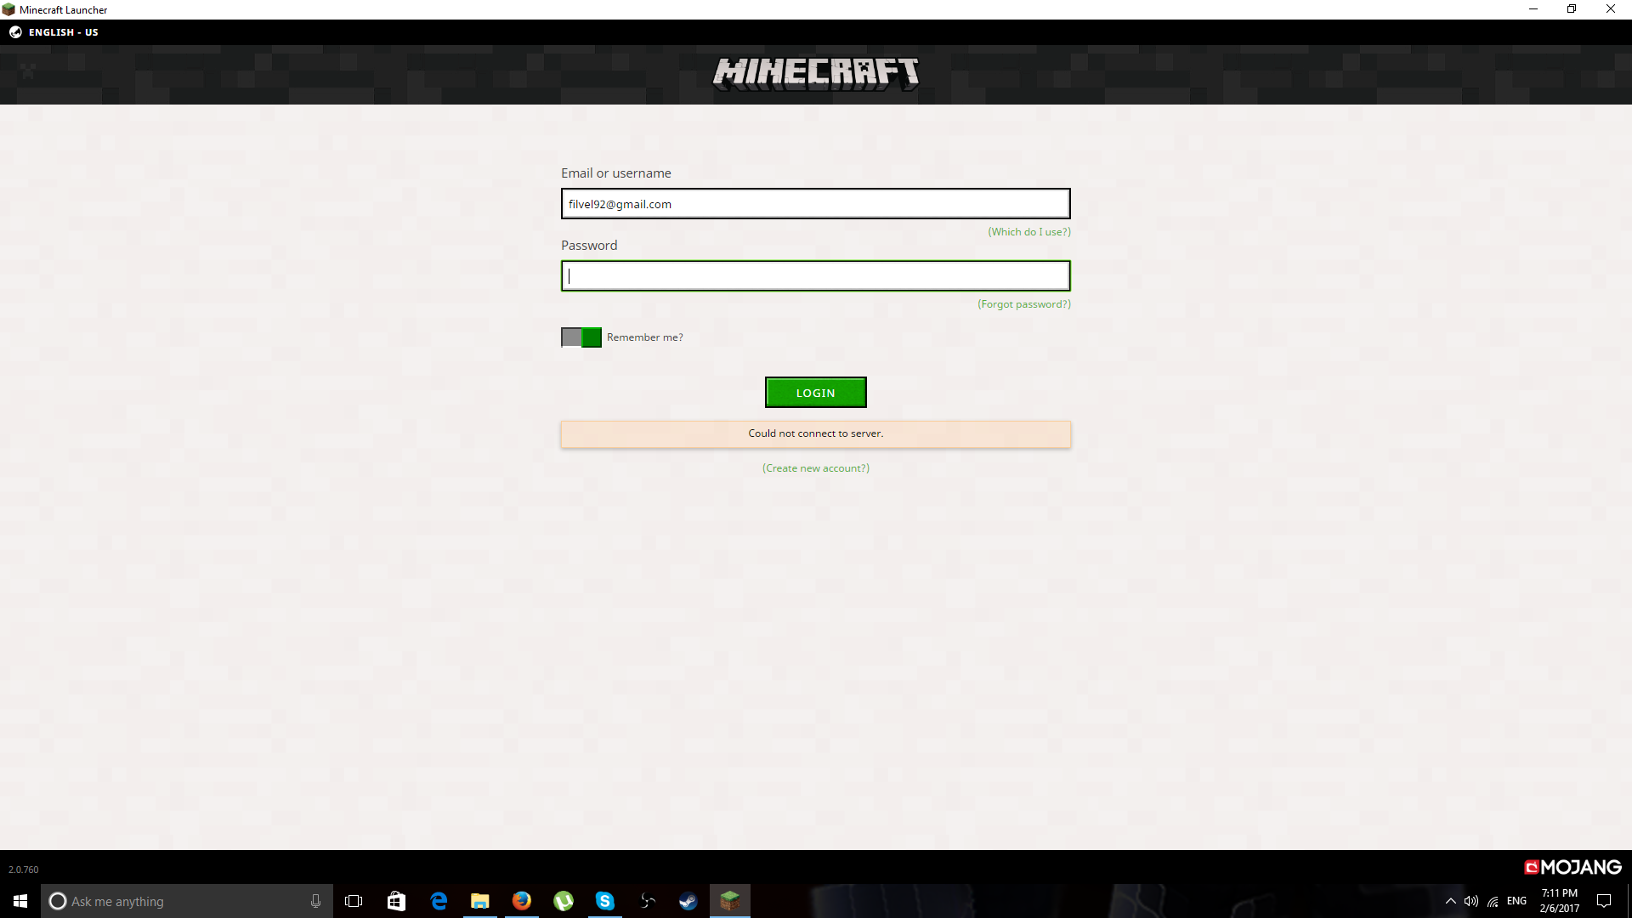This screenshot has width=1632, height=918.
Task: Click the Mojang logo
Action: [1572, 867]
